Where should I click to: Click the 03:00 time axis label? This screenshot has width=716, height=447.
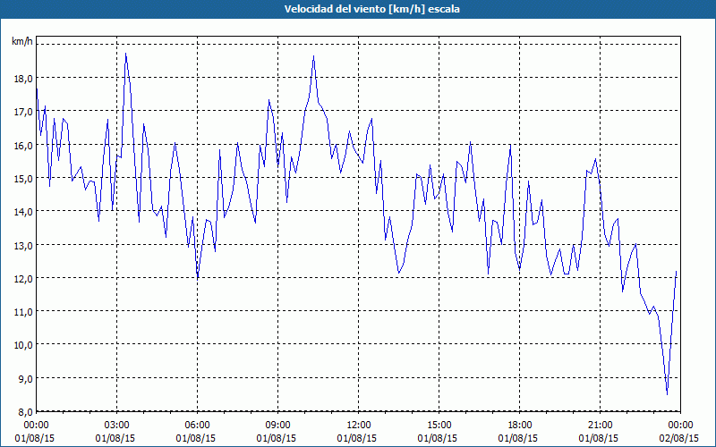coord(117,426)
